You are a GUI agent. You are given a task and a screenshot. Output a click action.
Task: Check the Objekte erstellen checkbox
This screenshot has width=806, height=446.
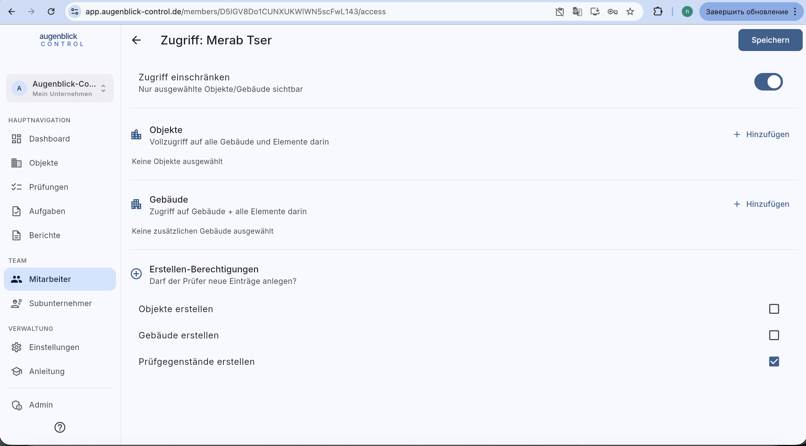774,309
